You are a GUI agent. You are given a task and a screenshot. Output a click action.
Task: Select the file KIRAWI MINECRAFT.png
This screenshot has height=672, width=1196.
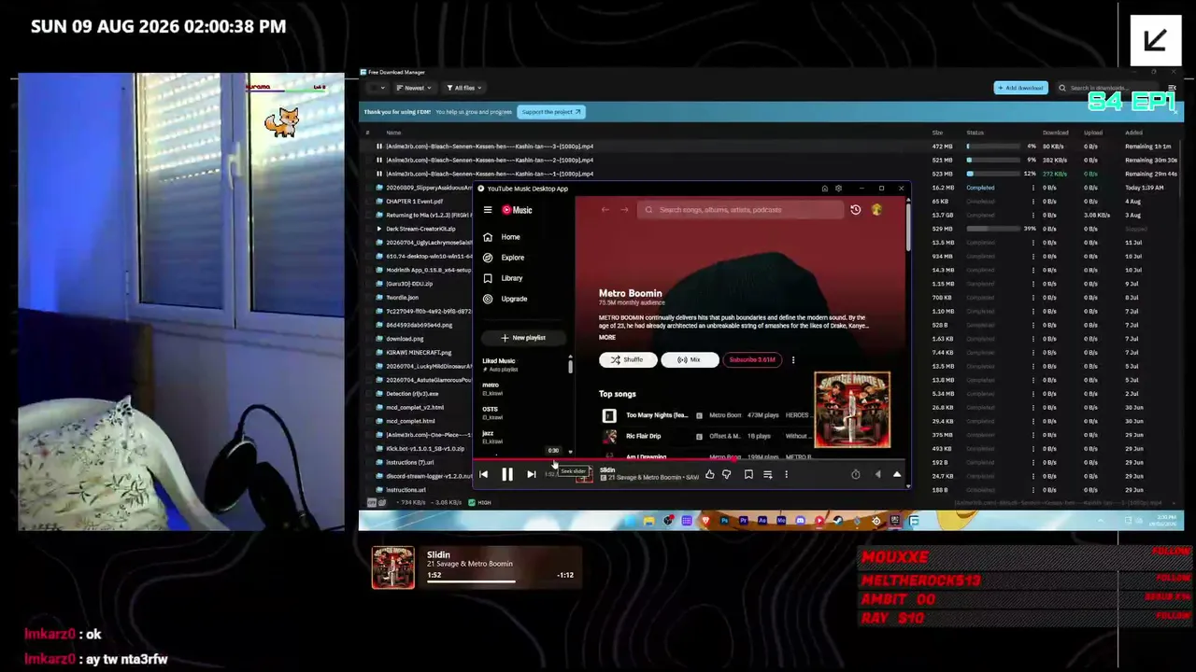pyautogui.click(x=419, y=353)
